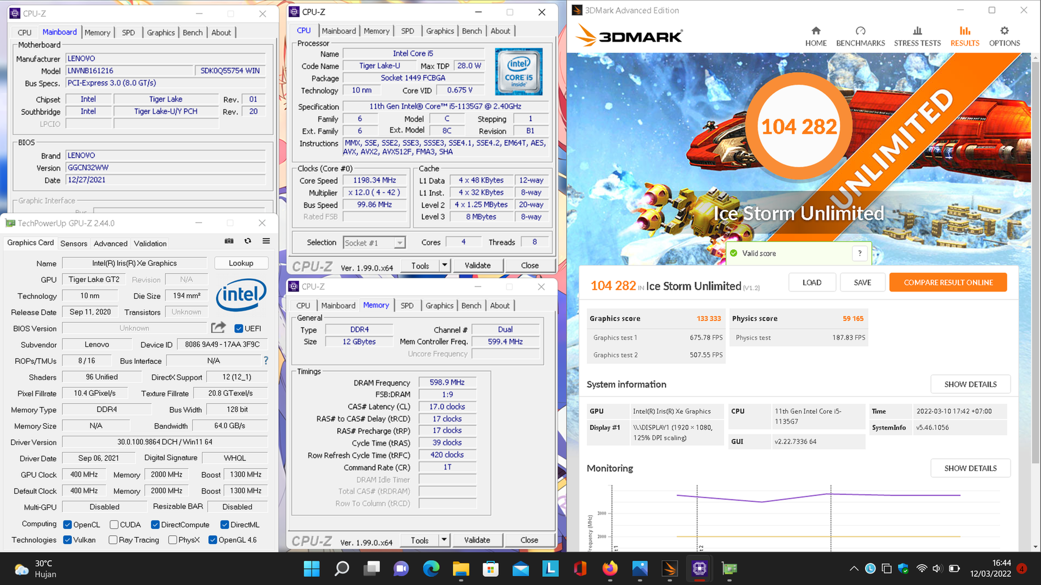Toggle the DirectCompute checkbox
The width and height of the screenshot is (1041, 585).
click(155, 524)
